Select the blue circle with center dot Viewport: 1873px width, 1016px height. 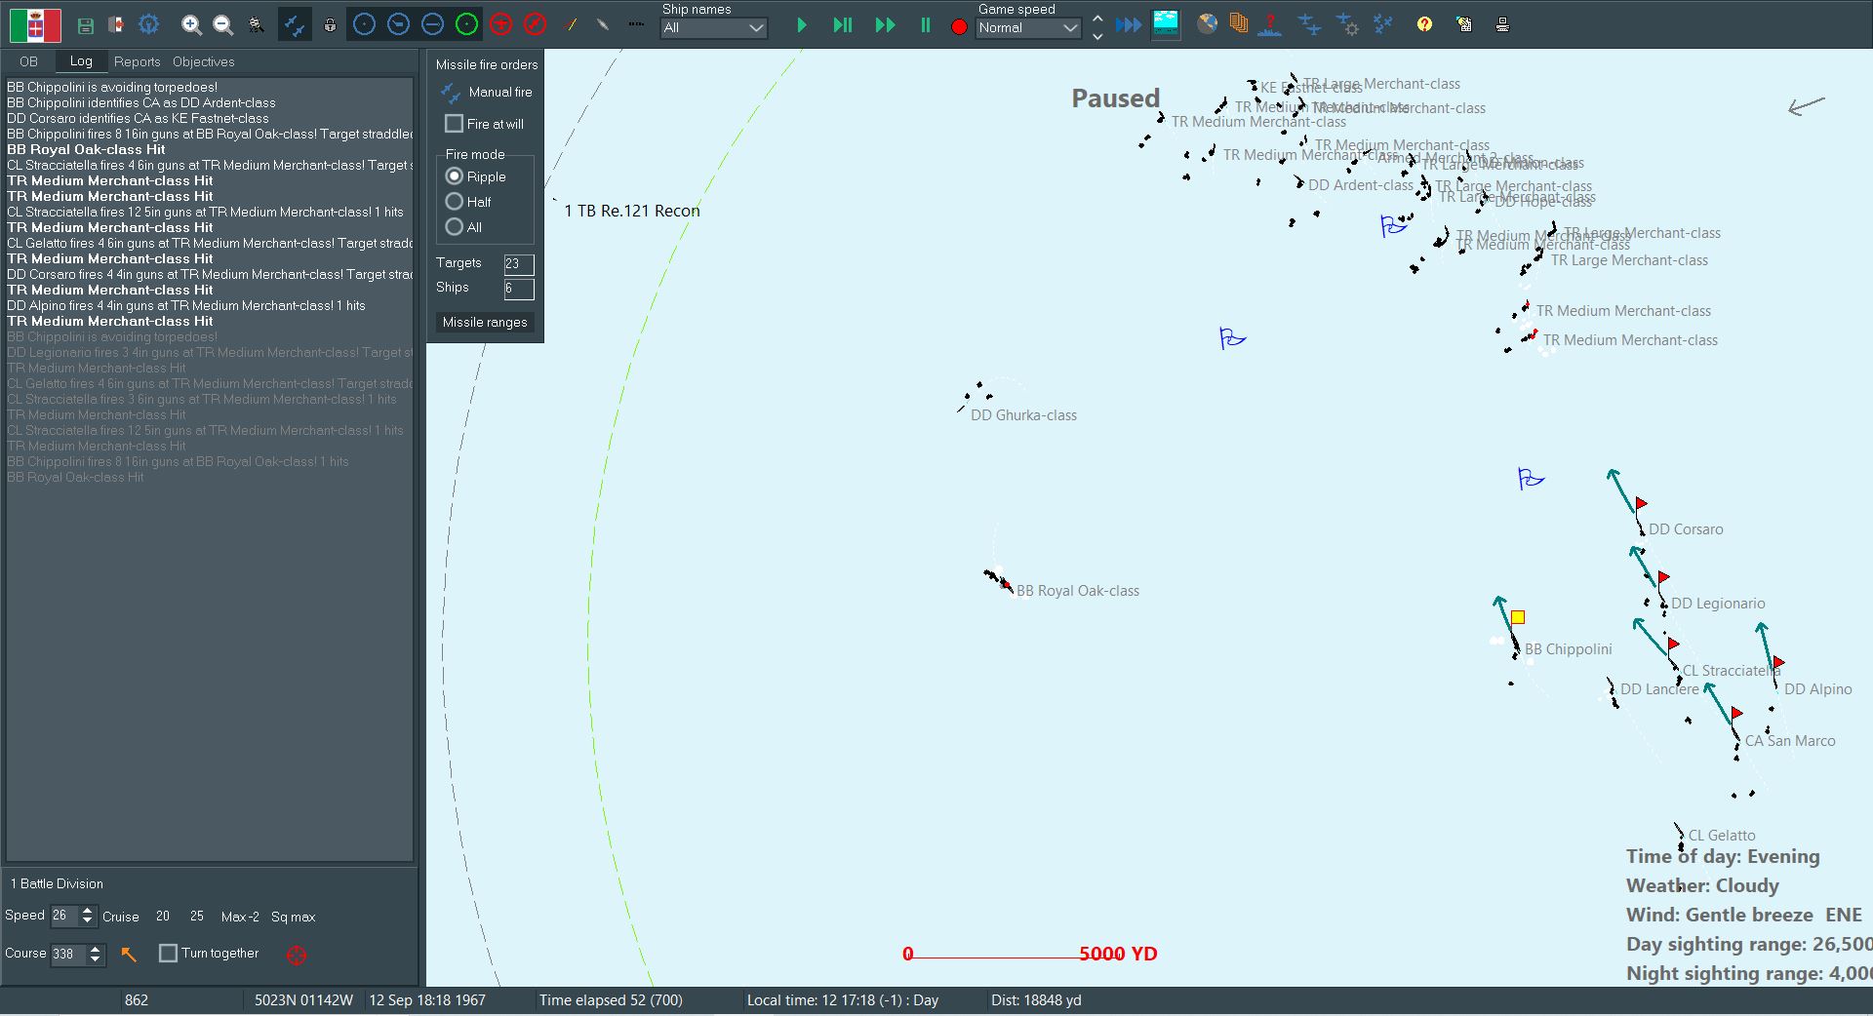click(364, 24)
